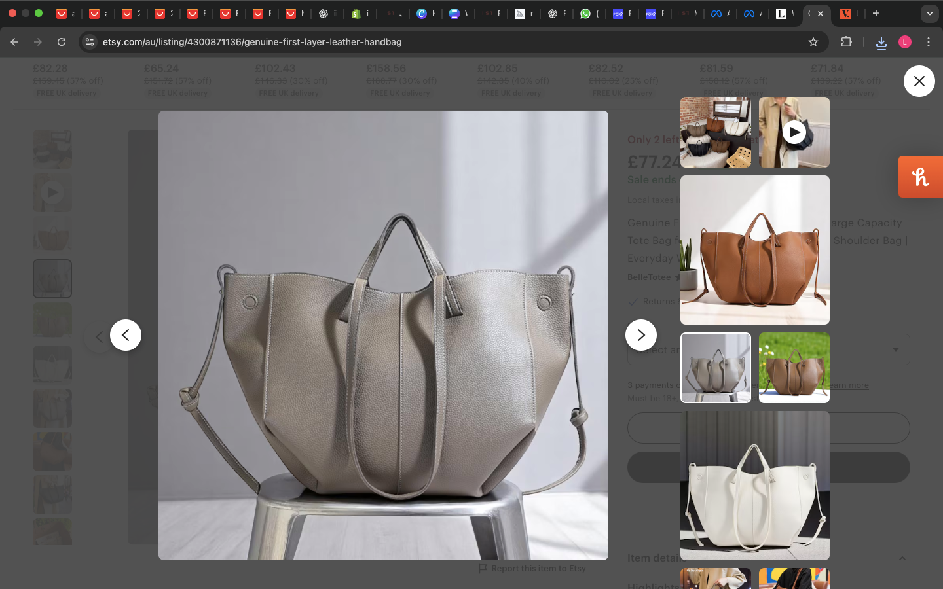This screenshot has height=589, width=943.
Task: Expand the tab search dropdown arrow
Action: 929,13
